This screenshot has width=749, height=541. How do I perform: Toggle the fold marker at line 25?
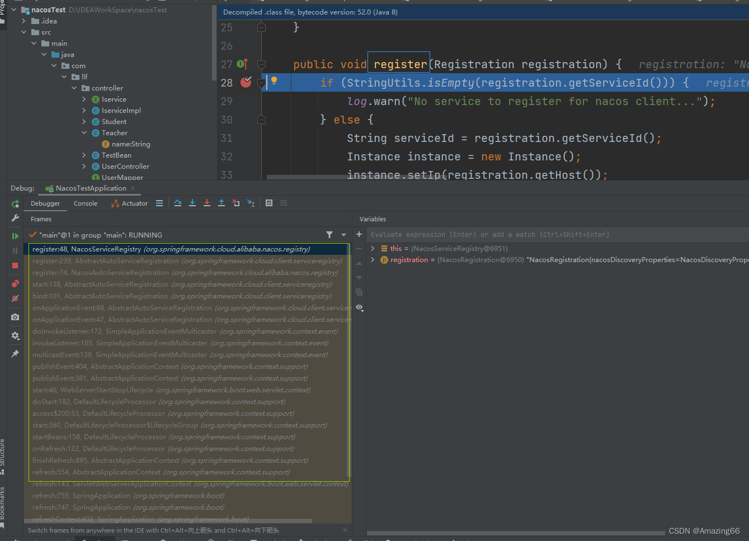(x=261, y=27)
